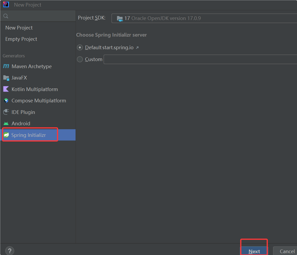The image size is (297, 255).
Task: Select Empty Project in the sidebar
Action: (38, 39)
